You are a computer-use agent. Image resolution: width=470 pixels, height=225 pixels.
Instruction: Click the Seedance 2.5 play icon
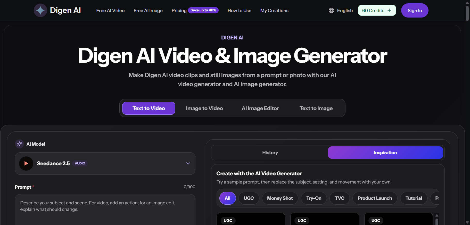(x=26, y=163)
